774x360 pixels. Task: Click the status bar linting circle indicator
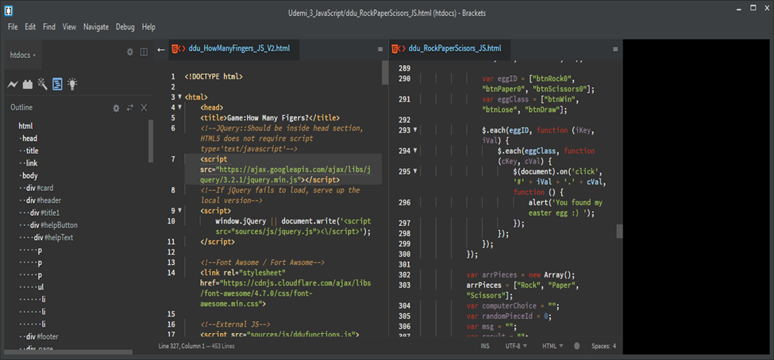click(577, 347)
